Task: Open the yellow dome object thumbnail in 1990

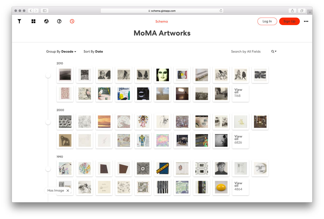Action: 221,187
